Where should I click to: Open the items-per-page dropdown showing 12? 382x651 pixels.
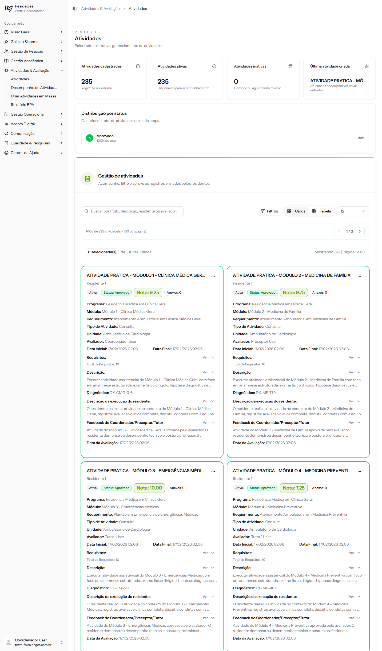(x=353, y=211)
